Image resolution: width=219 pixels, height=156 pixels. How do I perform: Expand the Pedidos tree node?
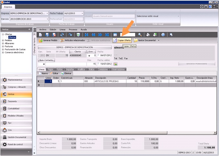coord(3,40)
